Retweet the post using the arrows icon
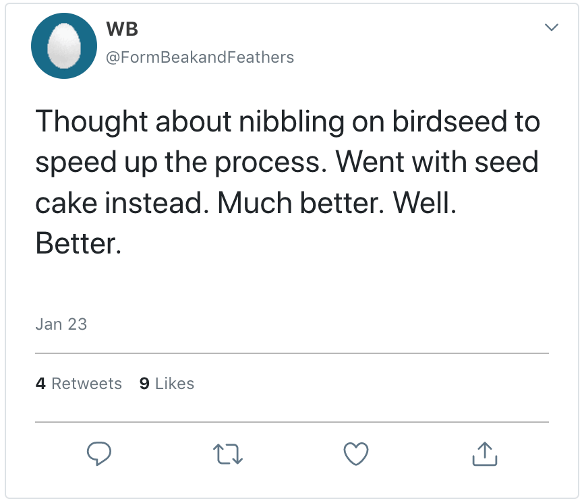 tap(227, 454)
